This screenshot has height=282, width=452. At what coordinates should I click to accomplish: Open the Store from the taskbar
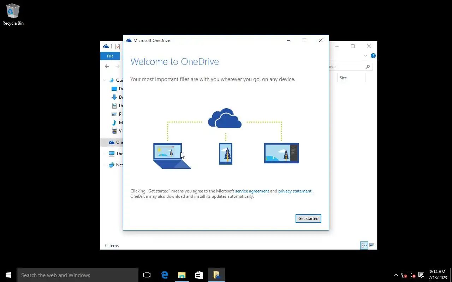[199, 275]
